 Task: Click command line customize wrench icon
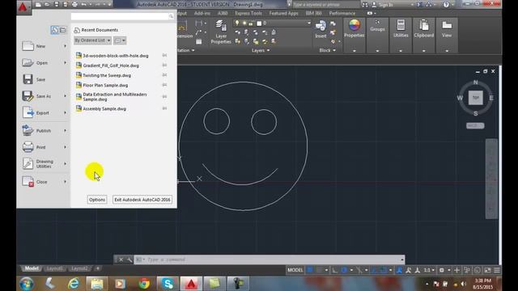(129, 259)
